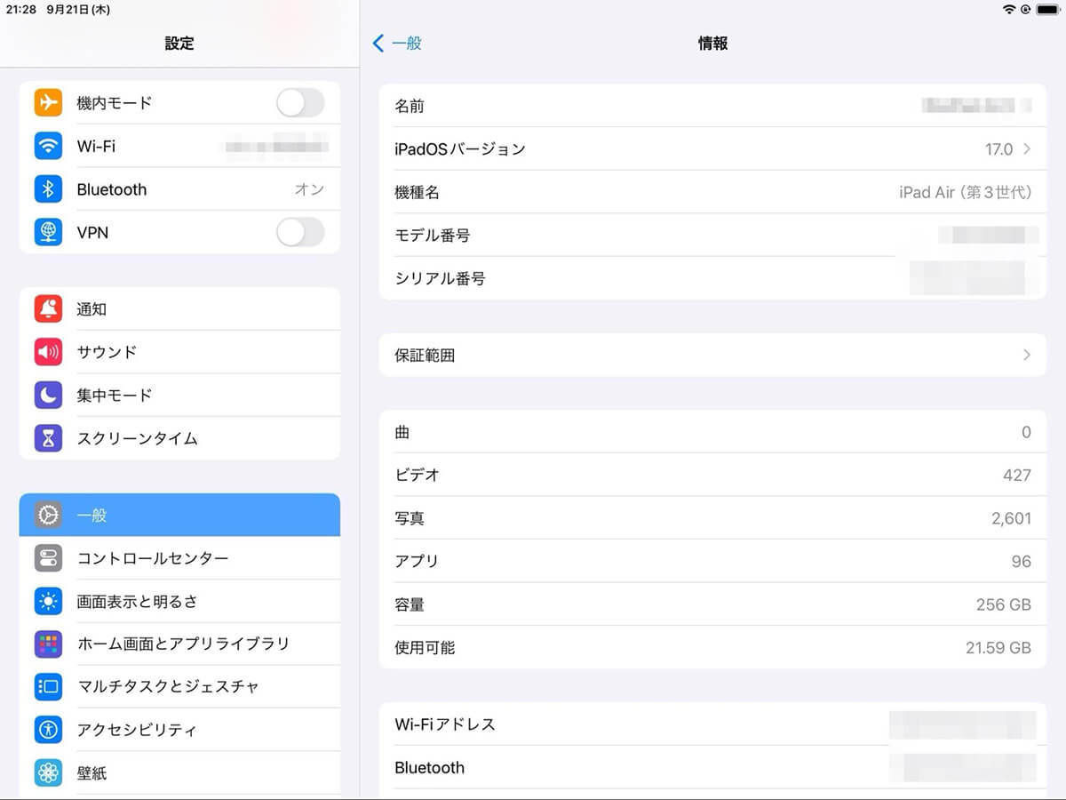Open スクリーンタイム settings

[x=179, y=438]
